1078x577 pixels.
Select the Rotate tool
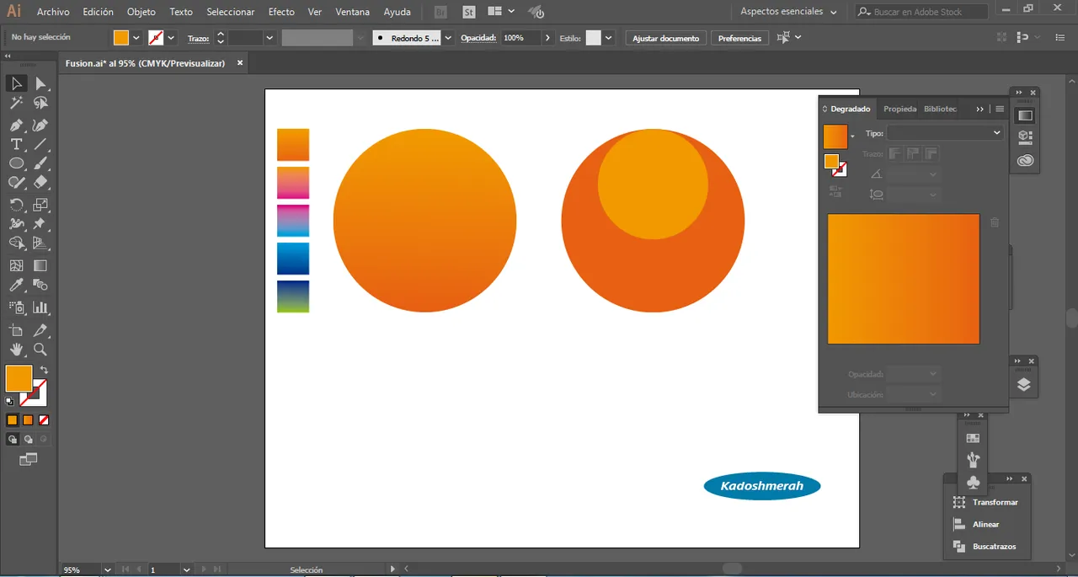point(16,205)
